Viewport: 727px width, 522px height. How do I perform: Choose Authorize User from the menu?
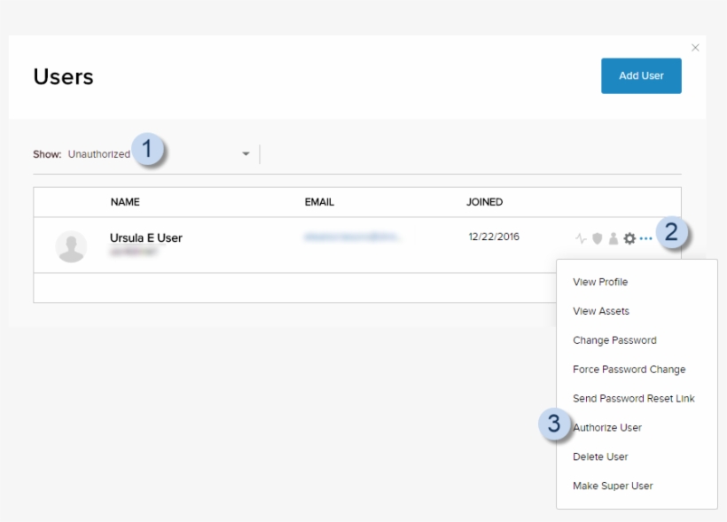tap(607, 427)
